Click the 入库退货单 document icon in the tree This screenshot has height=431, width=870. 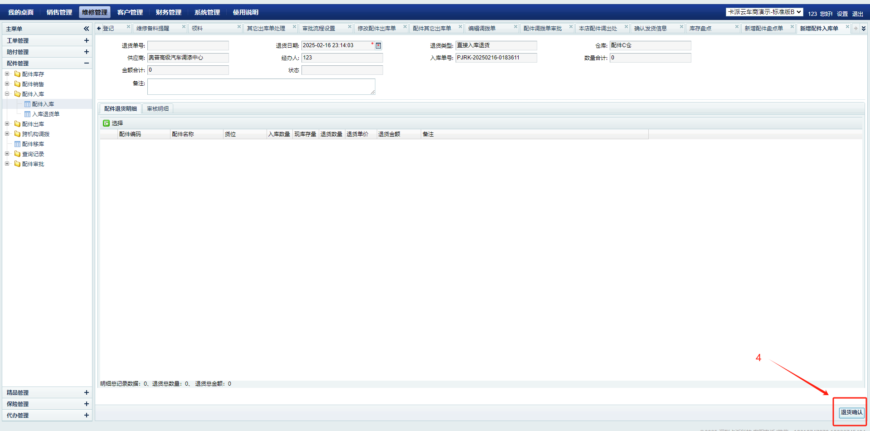(x=28, y=114)
